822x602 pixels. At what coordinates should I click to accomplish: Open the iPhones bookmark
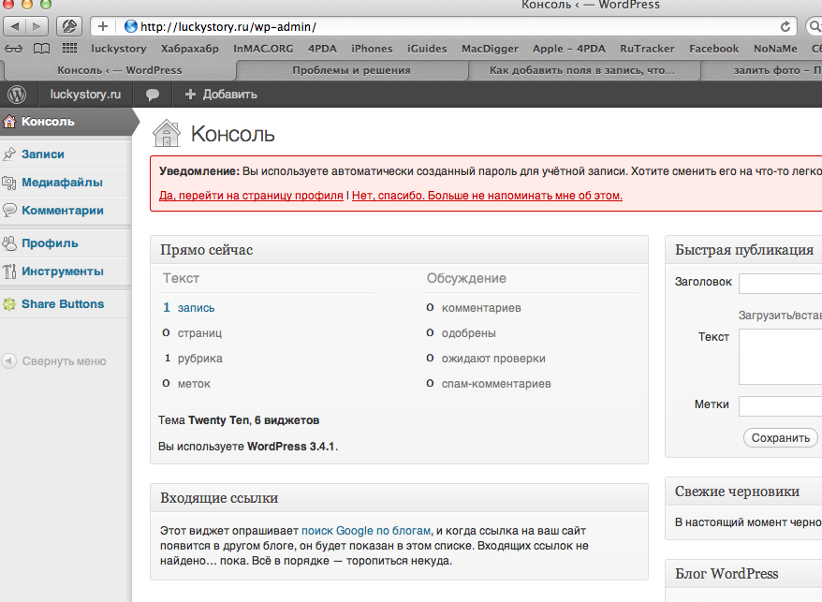pos(372,49)
